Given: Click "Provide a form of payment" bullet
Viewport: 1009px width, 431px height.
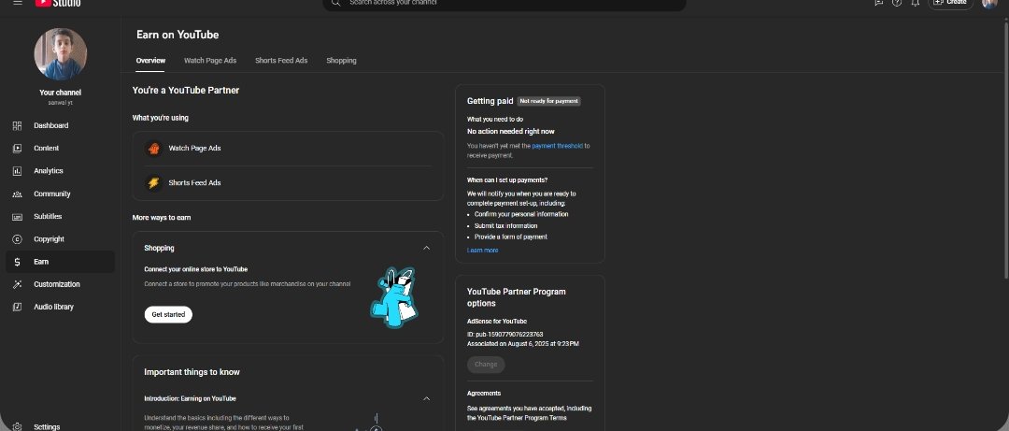Looking at the screenshot, I should point(511,237).
